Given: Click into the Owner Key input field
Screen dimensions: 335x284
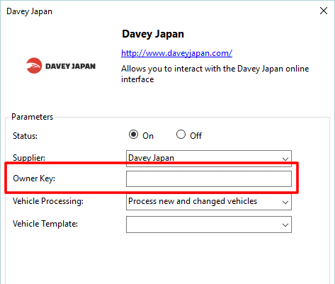Looking at the screenshot, I should pos(209,179).
